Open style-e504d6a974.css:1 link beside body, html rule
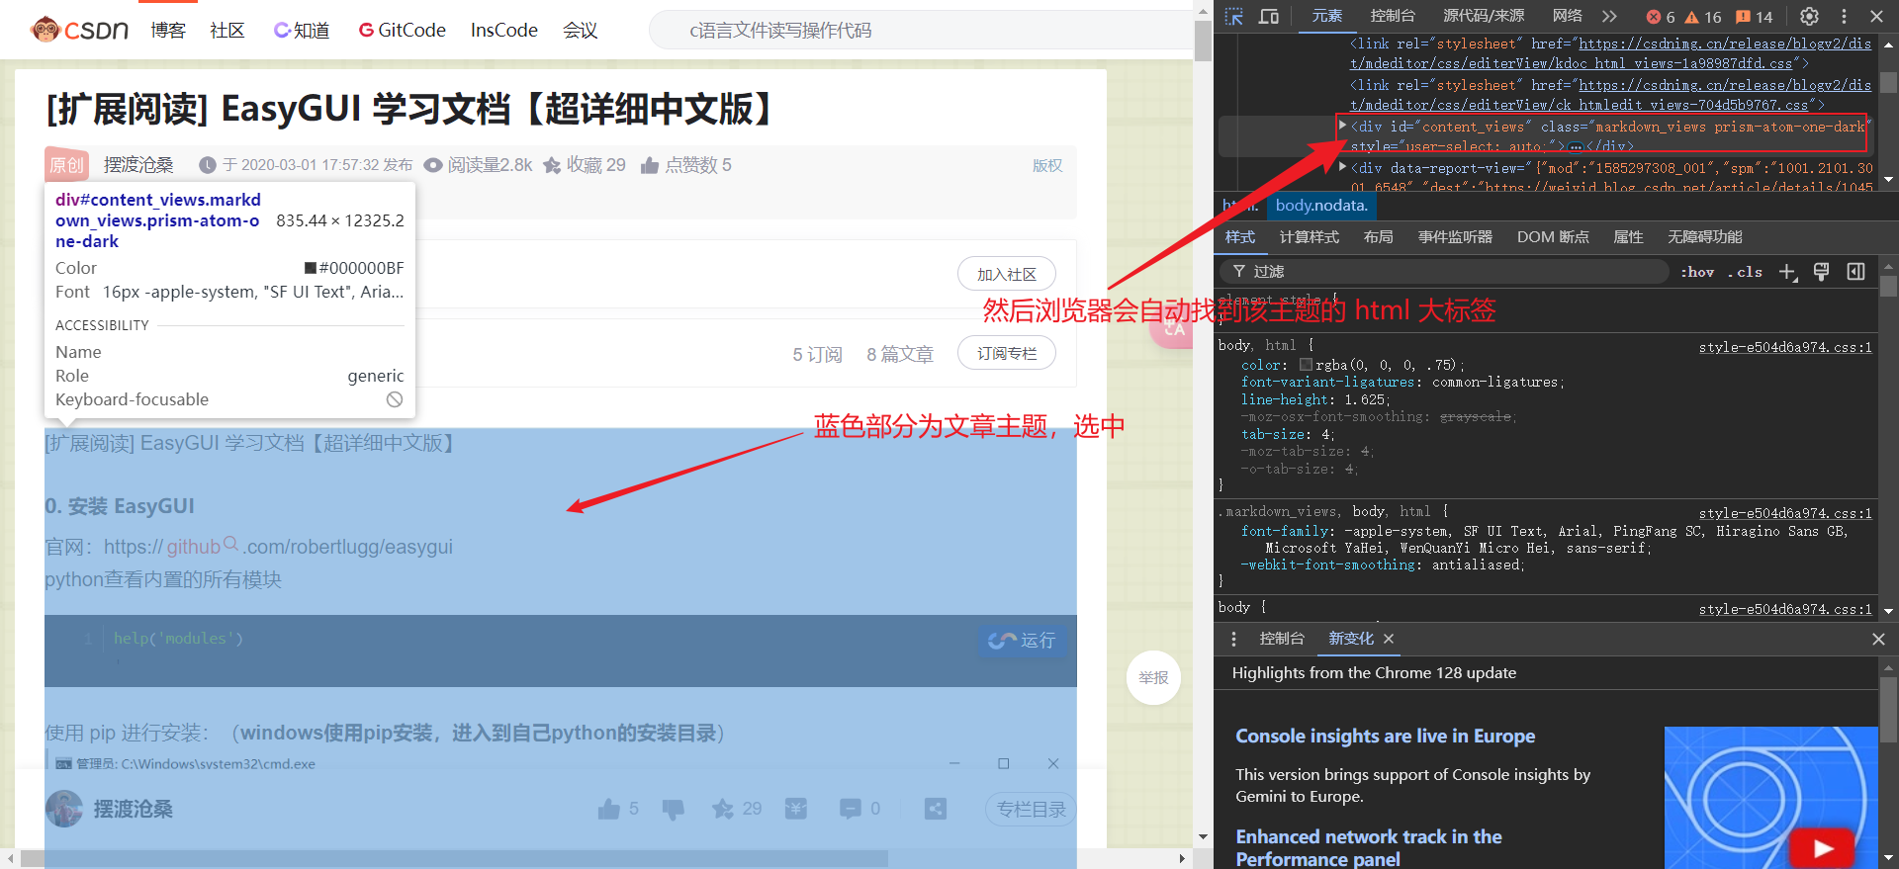1899x869 pixels. point(1785,347)
